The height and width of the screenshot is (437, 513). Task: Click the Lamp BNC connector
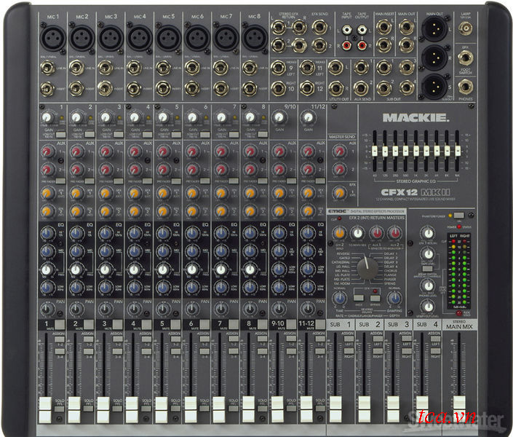pos(465,29)
